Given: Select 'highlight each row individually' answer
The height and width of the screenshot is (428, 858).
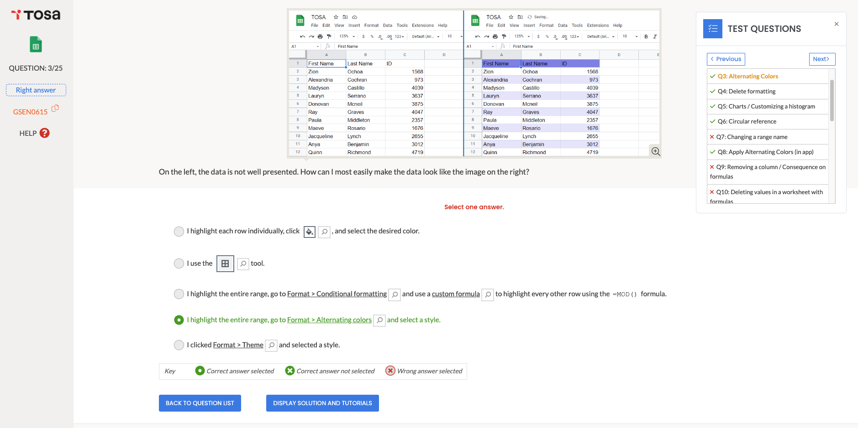Looking at the screenshot, I should tap(179, 232).
